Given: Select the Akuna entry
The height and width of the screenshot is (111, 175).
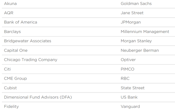Looking at the screenshot, I should click(10, 3).
